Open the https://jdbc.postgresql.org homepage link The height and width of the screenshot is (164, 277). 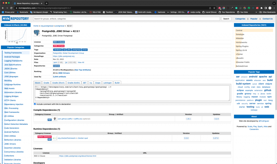(x=64, y=56)
